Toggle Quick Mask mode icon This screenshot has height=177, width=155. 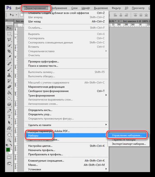9,157
